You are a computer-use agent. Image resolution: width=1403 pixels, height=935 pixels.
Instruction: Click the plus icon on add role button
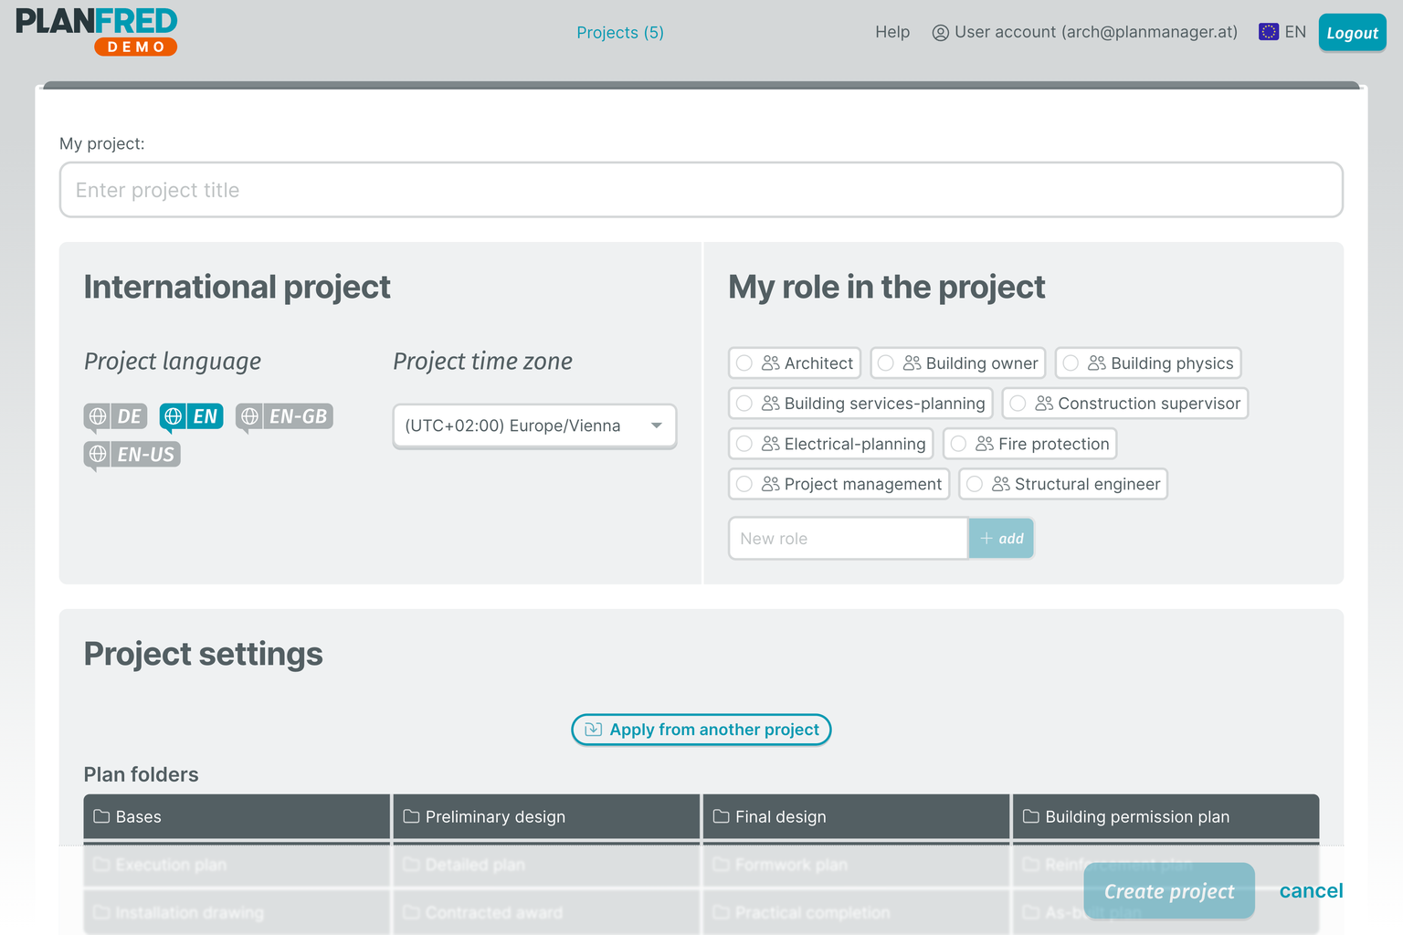point(986,539)
